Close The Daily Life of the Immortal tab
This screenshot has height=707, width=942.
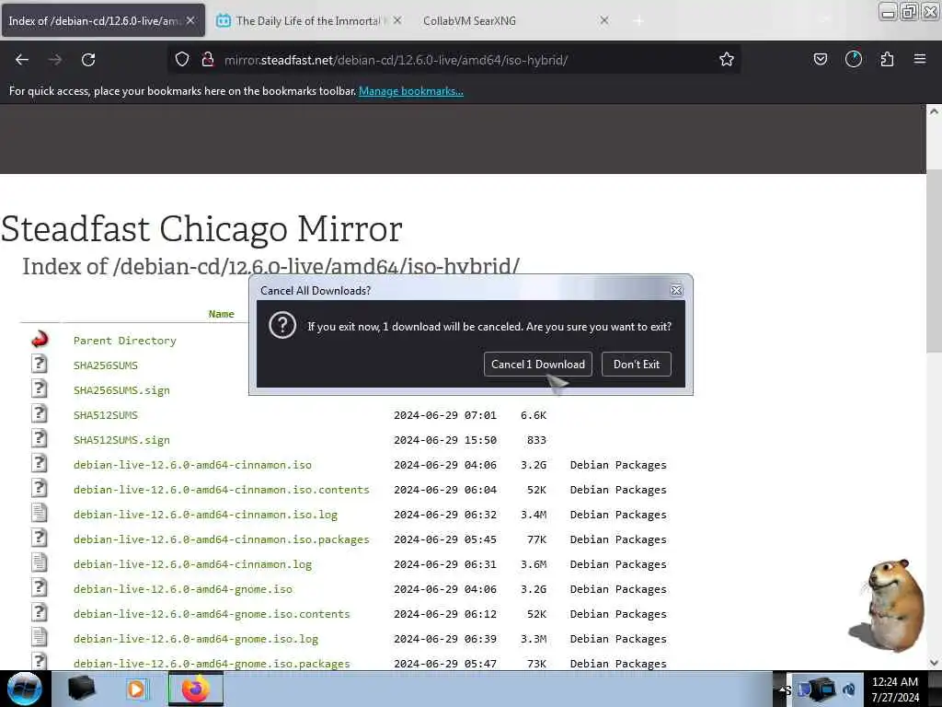point(397,20)
